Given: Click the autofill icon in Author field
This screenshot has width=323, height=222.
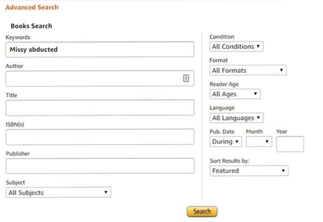Looking at the screenshot, I should pos(186,78).
